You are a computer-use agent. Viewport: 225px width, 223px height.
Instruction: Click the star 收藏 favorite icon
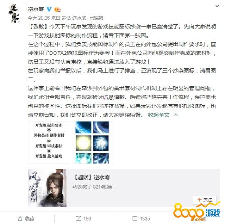pyautogui.click(x=20, y=218)
